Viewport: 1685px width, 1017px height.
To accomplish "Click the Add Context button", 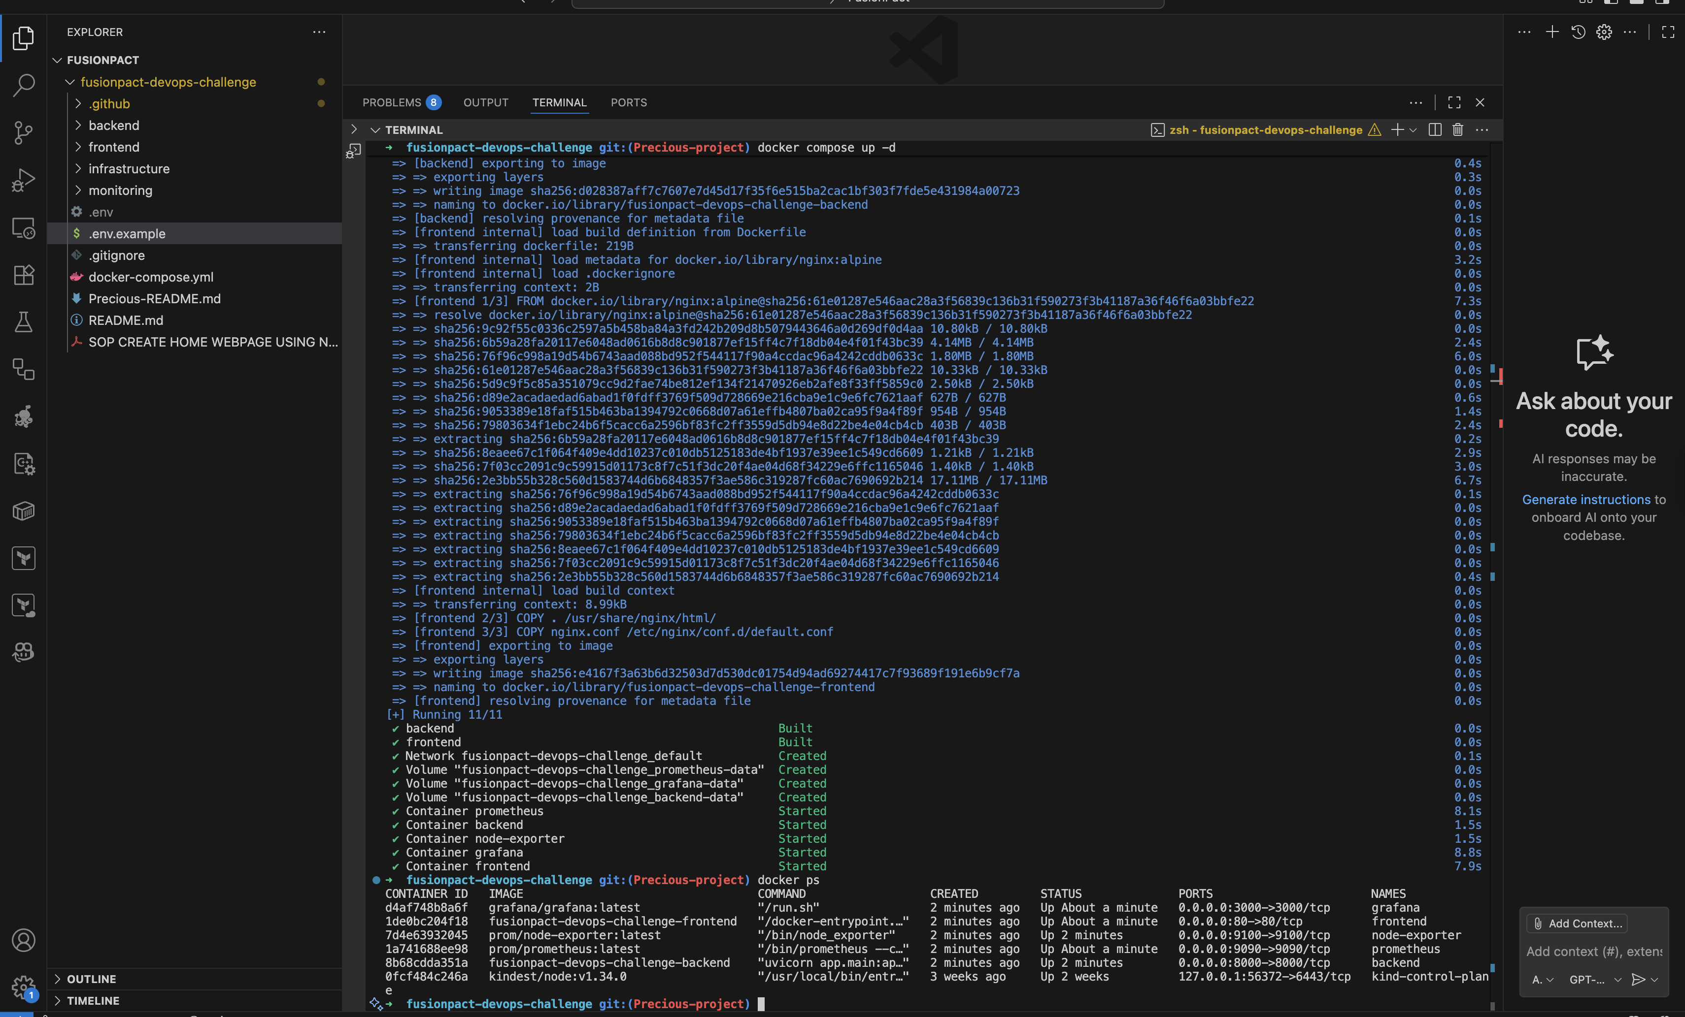I will pyautogui.click(x=1577, y=923).
